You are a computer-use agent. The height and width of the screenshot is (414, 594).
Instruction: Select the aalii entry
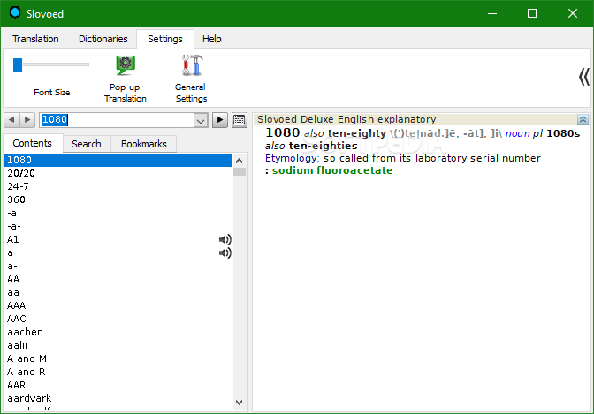point(118,345)
